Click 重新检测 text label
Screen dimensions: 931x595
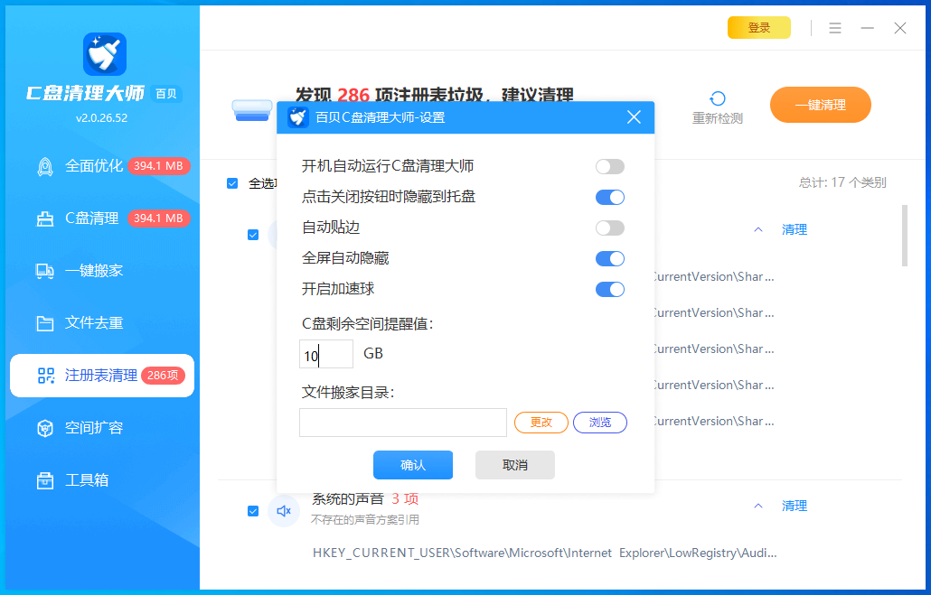point(718,118)
